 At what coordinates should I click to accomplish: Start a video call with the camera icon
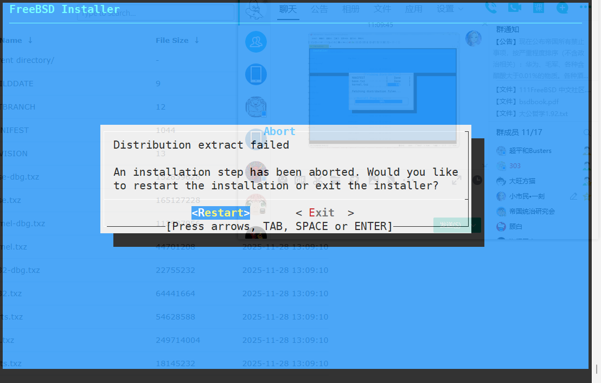(515, 8)
